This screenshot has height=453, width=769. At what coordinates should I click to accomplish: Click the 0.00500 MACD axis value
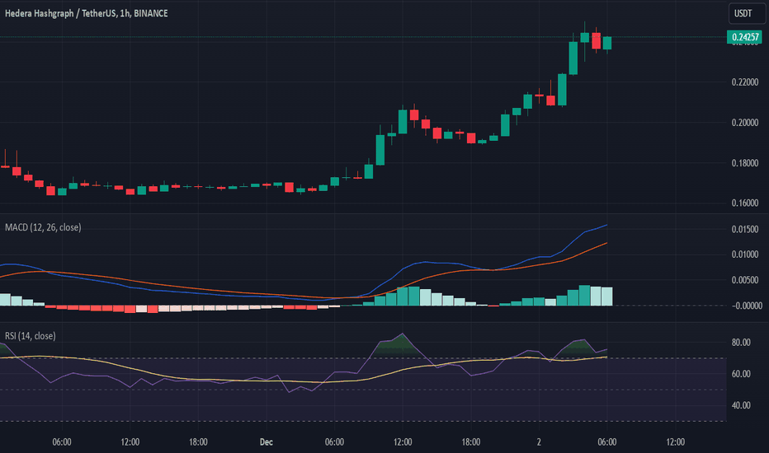[745, 280]
